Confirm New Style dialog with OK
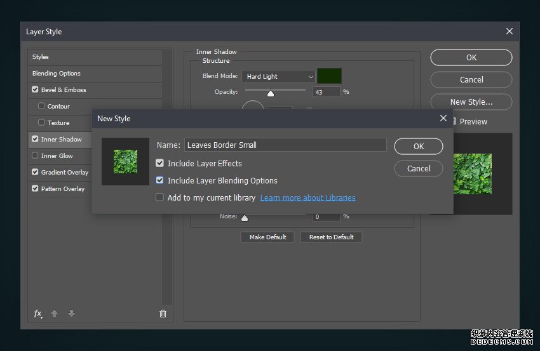Image resolution: width=540 pixels, height=351 pixels. click(419, 146)
